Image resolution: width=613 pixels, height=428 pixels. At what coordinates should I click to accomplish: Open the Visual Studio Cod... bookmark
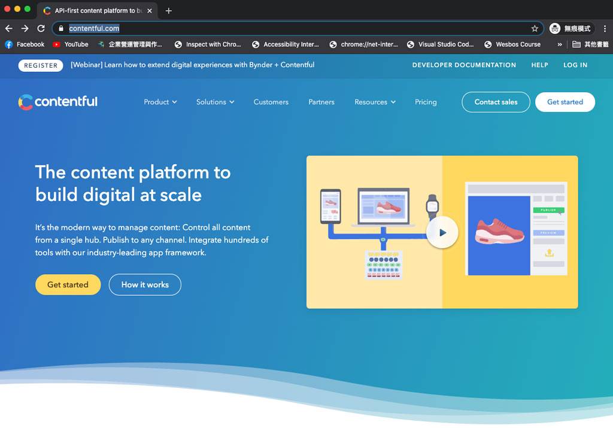440,44
